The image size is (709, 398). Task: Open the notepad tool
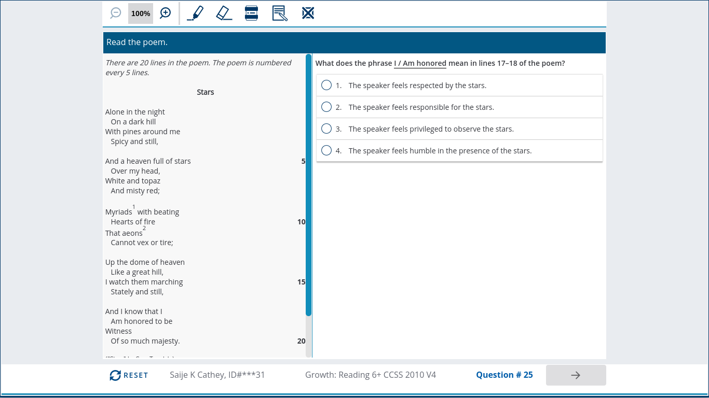(280, 13)
